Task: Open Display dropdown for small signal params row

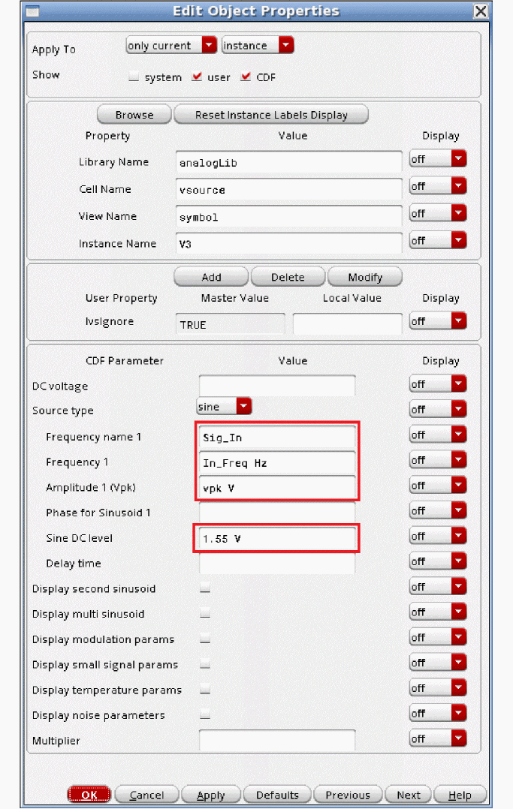Action: pyautogui.click(x=438, y=663)
